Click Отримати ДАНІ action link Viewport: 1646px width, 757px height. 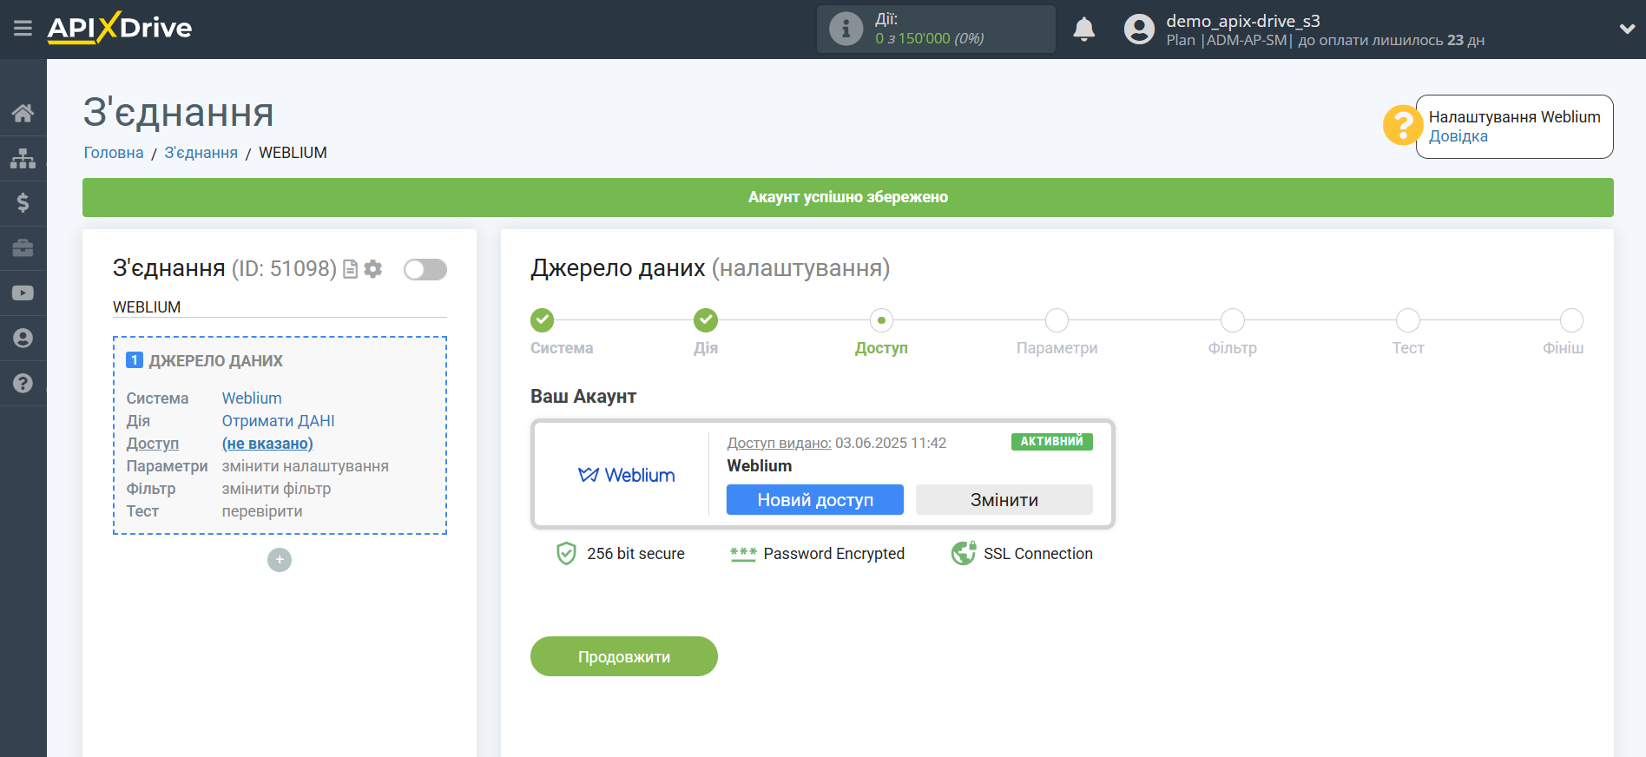tap(278, 421)
